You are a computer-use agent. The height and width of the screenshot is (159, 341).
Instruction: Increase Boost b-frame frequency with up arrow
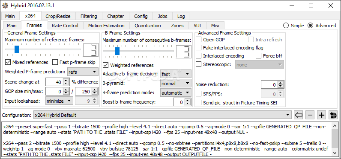(188, 101)
